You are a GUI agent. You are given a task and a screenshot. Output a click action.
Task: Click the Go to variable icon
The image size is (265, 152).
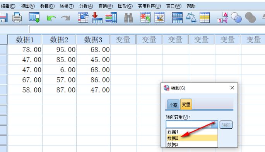pyautogui.click(x=97, y=17)
